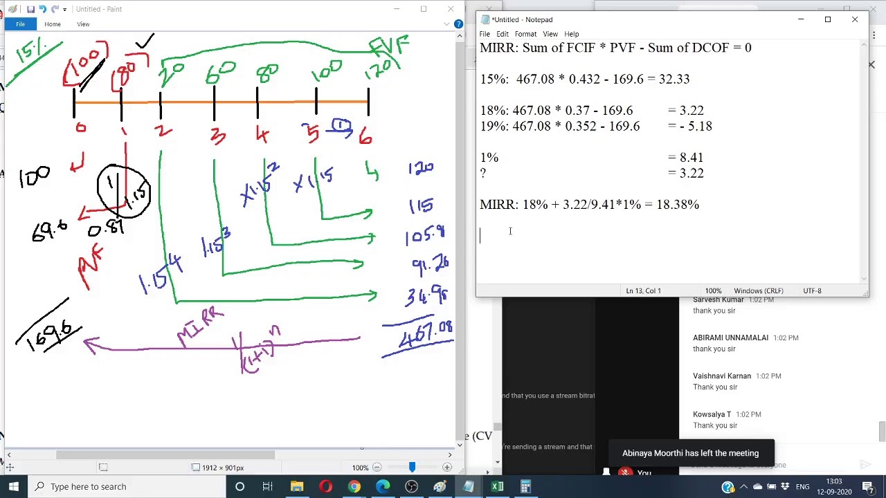Click Kowsalya T's chat message
This screenshot has height=498, width=886.
tap(714, 425)
